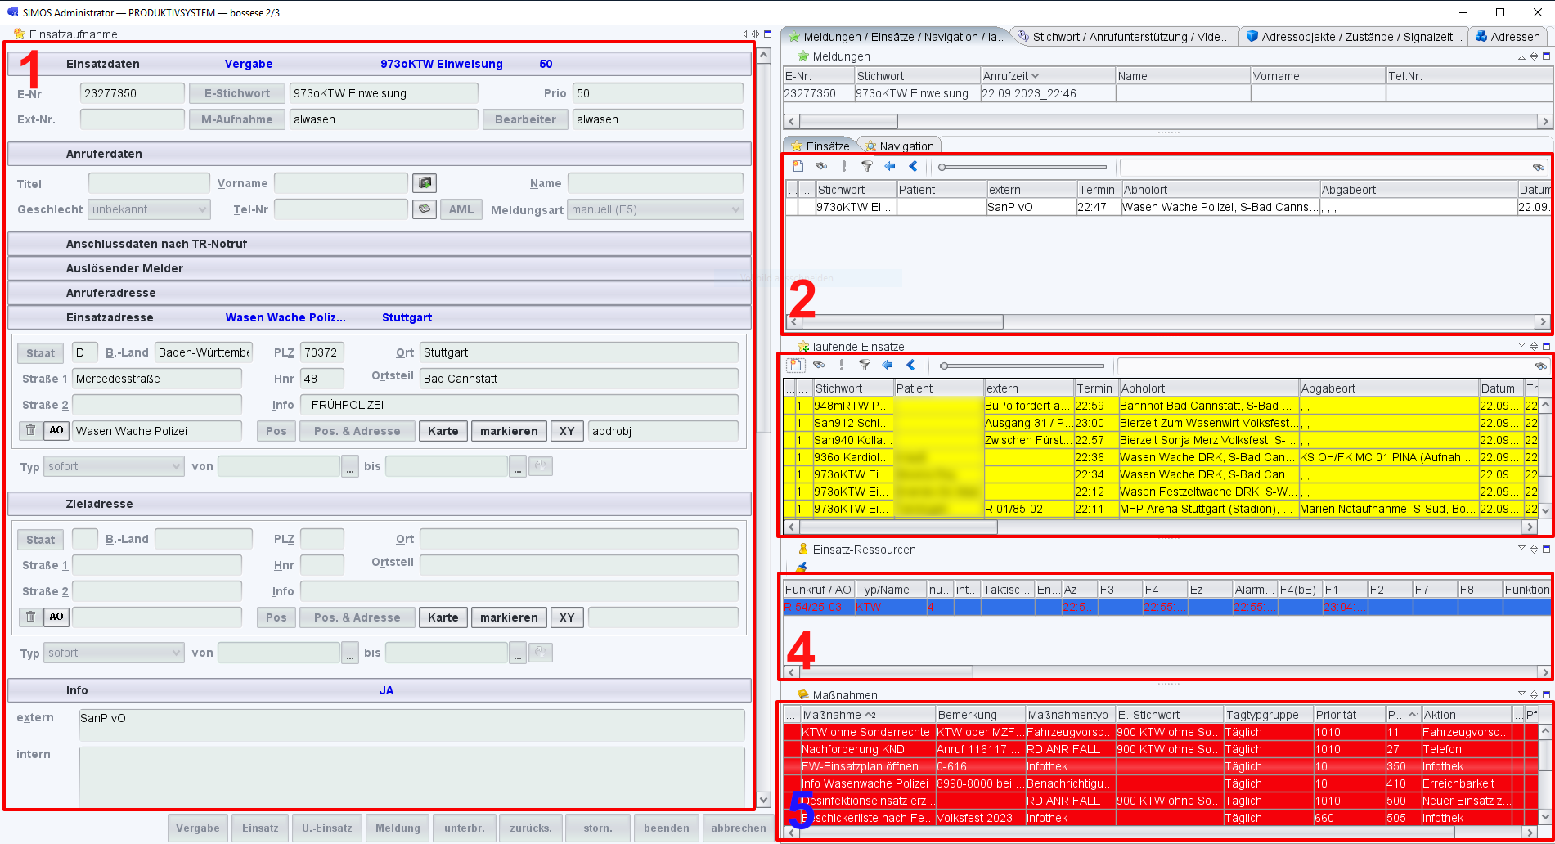Screen dimensions: 1555x844
Task: Click the trash icon beside Wasen Wache Polizei
Action: point(30,430)
